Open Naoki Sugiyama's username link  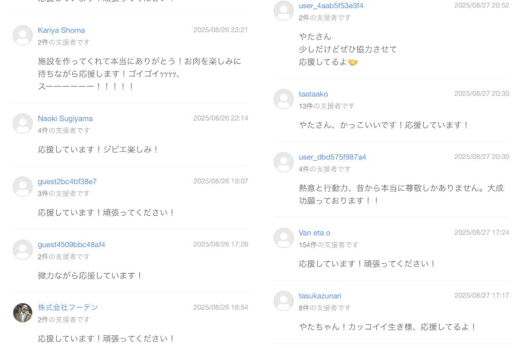[65, 118]
